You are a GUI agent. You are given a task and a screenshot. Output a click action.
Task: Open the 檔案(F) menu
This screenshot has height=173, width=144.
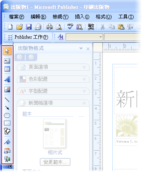[x=16, y=17]
